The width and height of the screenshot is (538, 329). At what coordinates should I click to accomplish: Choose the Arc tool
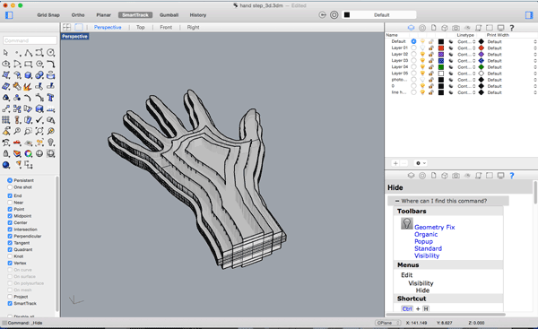click(x=17, y=64)
